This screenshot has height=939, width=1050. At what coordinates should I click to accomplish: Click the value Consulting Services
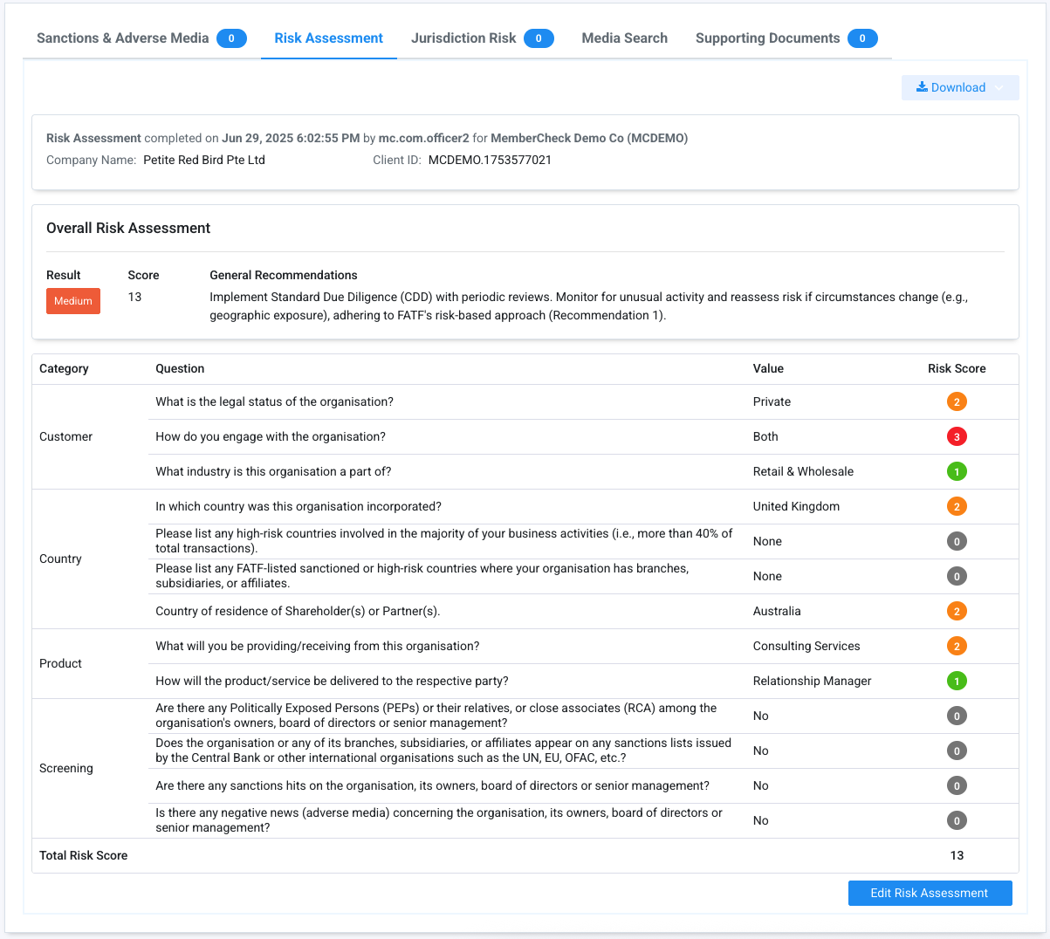[x=806, y=646]
